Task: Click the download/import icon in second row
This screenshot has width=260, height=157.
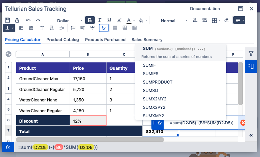Action: 7,28
